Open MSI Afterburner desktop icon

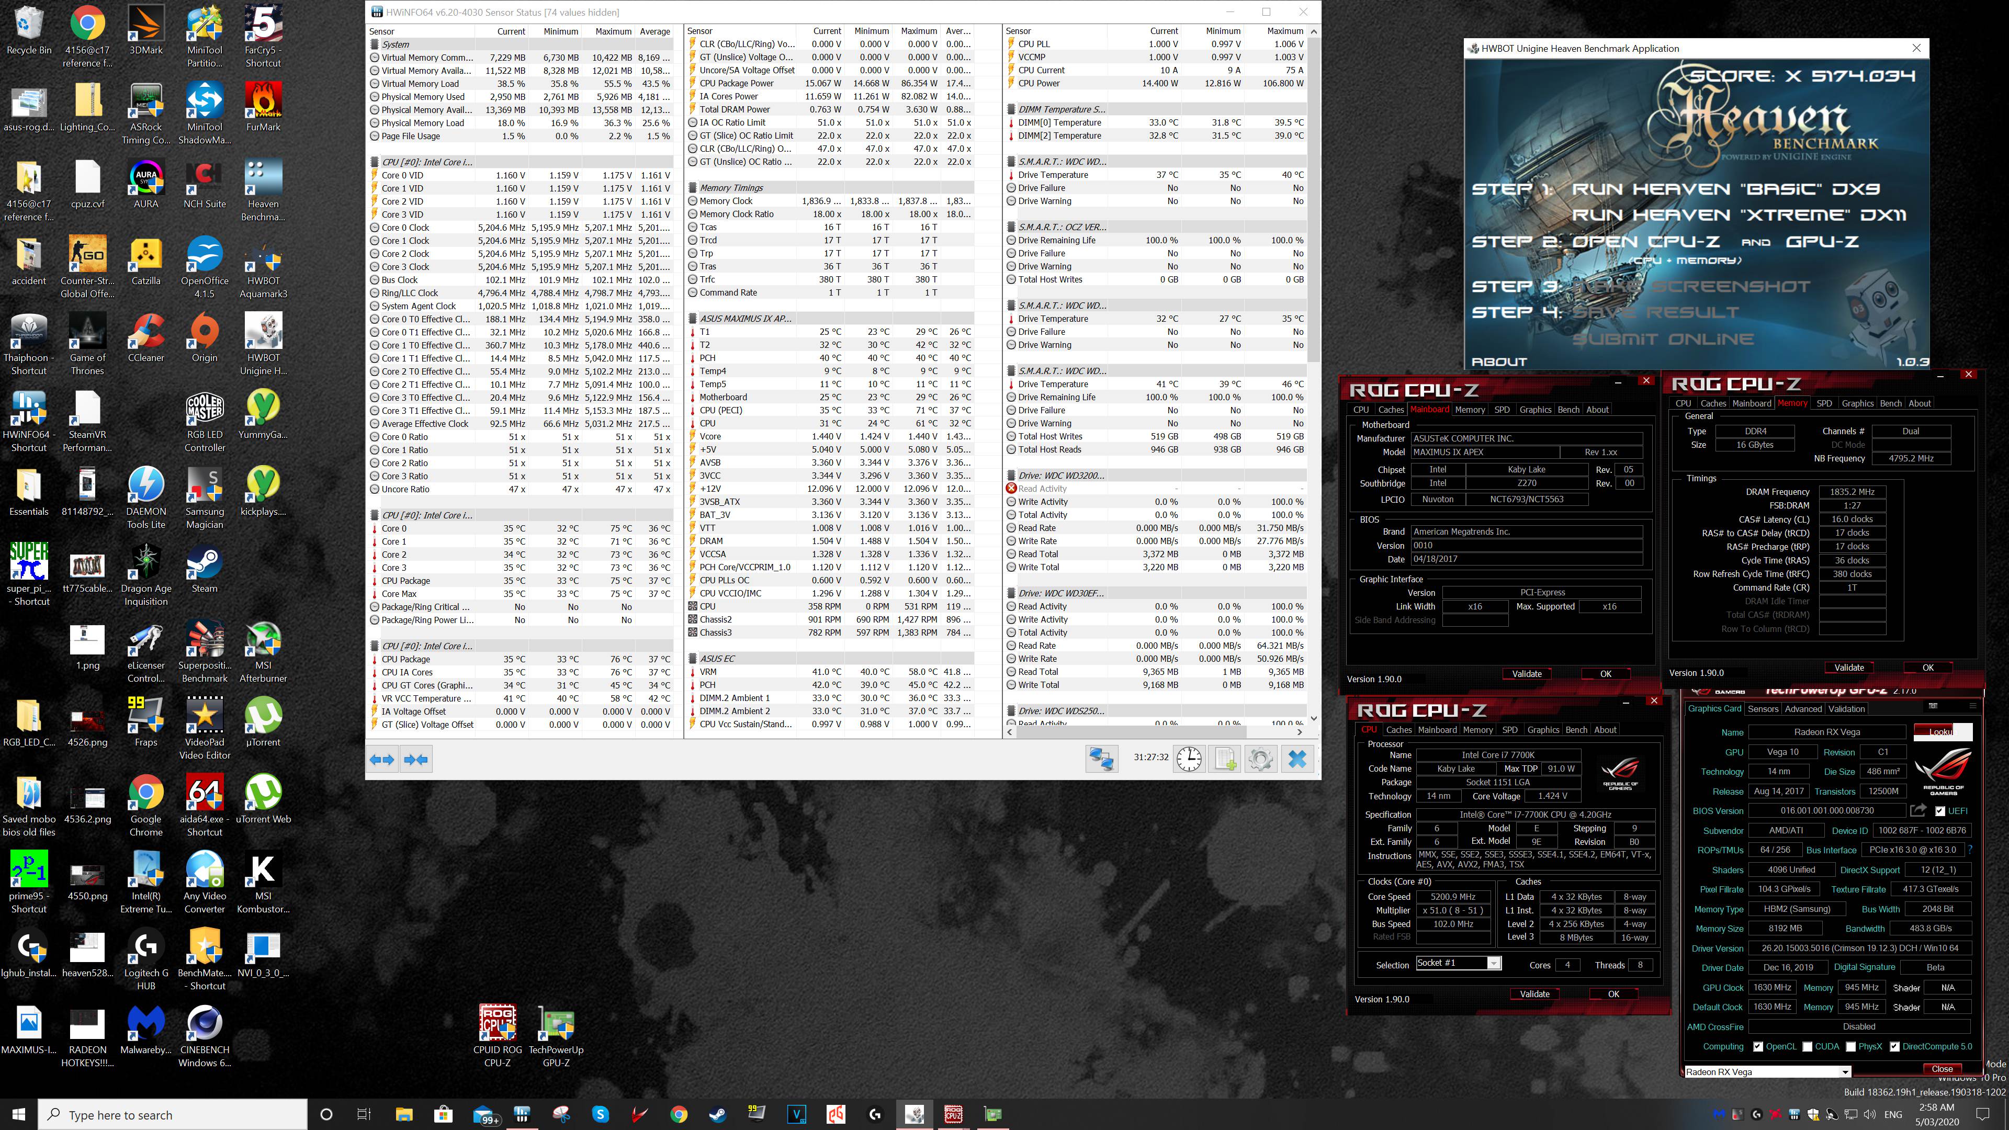click(263, 652)
